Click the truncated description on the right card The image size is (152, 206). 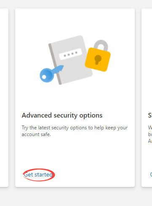click(150, 134)
